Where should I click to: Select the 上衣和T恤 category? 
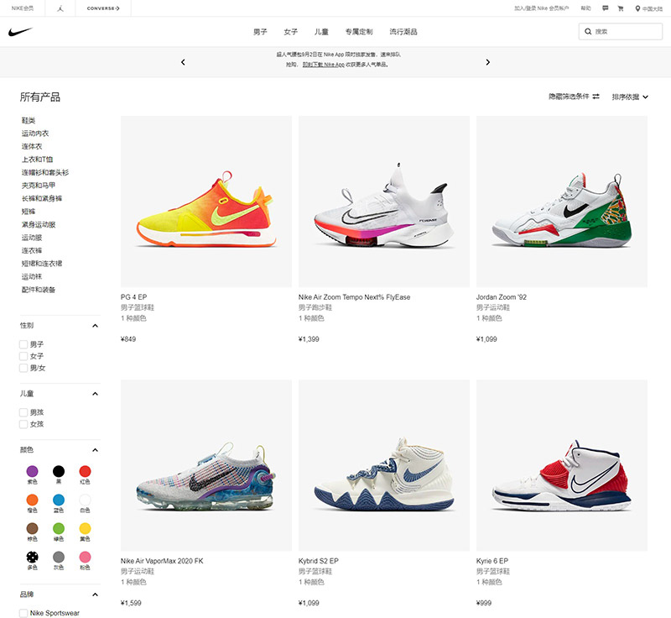(37, 160)
